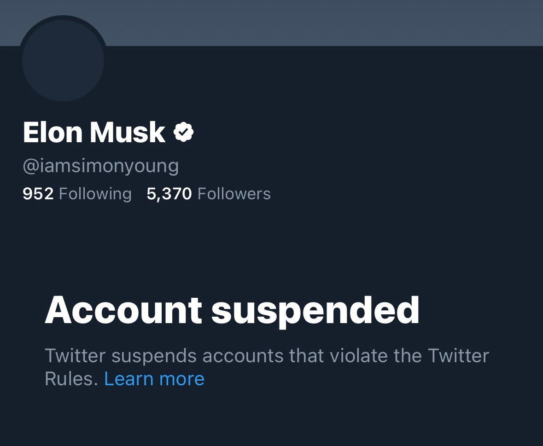Follow the Learn more link
The image size is (543, 446).
pos(154,378)
